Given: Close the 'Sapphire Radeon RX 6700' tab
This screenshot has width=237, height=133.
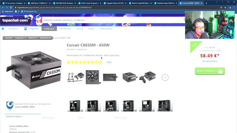Looking at the screenshot, I should click(126, 3).
